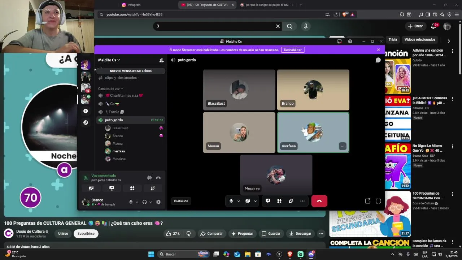Dismiss the Streamer mode banner

click(378, 50)
